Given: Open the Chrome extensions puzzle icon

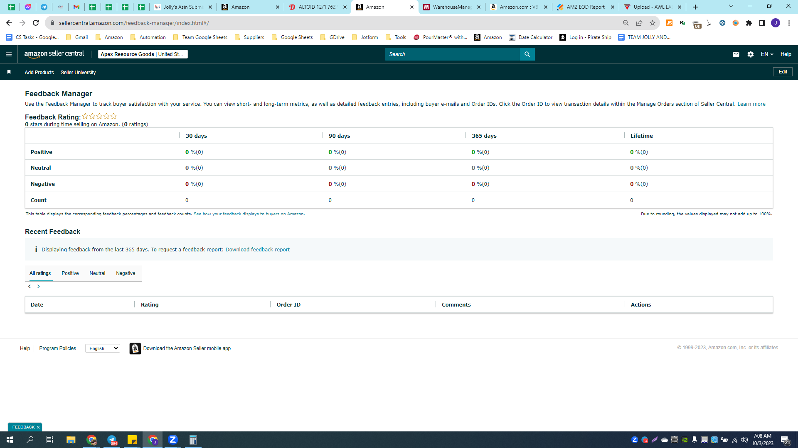Looking at the screenshot, I should (749, 23).
